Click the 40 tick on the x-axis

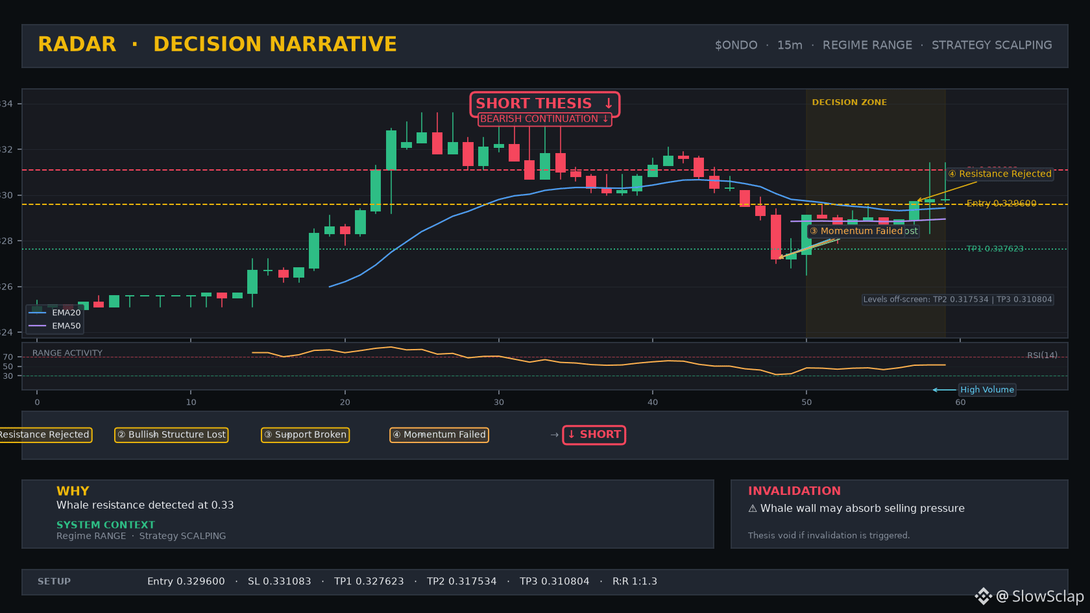(653, 402)
